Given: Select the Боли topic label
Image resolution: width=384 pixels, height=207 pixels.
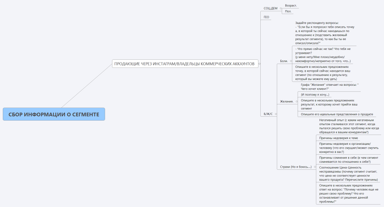Looking at the screenshot, I should pyautogui.click(x=284, y=61).
